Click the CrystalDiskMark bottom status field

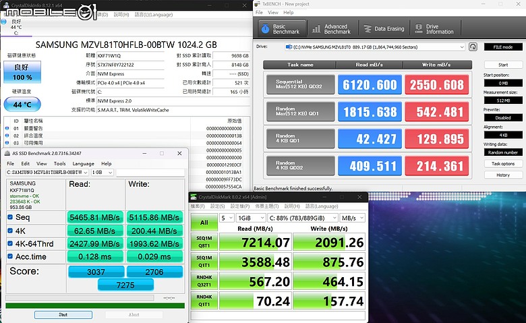point(278,316)
